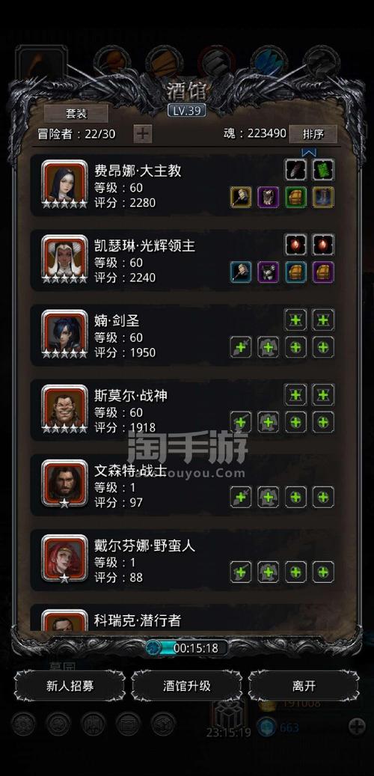The image size is (374, 776).
Task: Expand the blue marker under 排序
Action: click(309, 152)
